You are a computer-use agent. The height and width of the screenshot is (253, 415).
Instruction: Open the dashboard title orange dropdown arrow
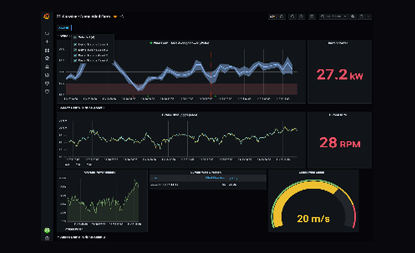coord(115,17)
